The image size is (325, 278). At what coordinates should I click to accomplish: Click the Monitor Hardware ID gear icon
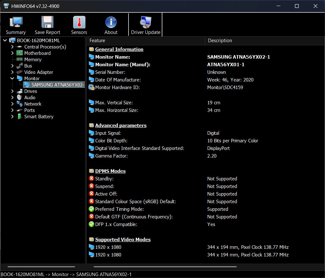click(91, 87)
